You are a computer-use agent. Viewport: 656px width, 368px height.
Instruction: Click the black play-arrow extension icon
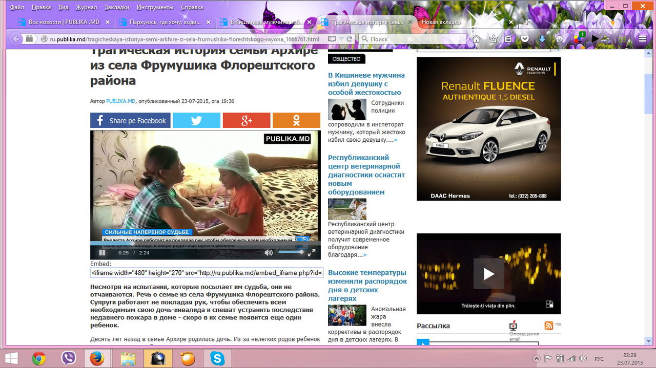pyautogui.click(x=595, y=38)
